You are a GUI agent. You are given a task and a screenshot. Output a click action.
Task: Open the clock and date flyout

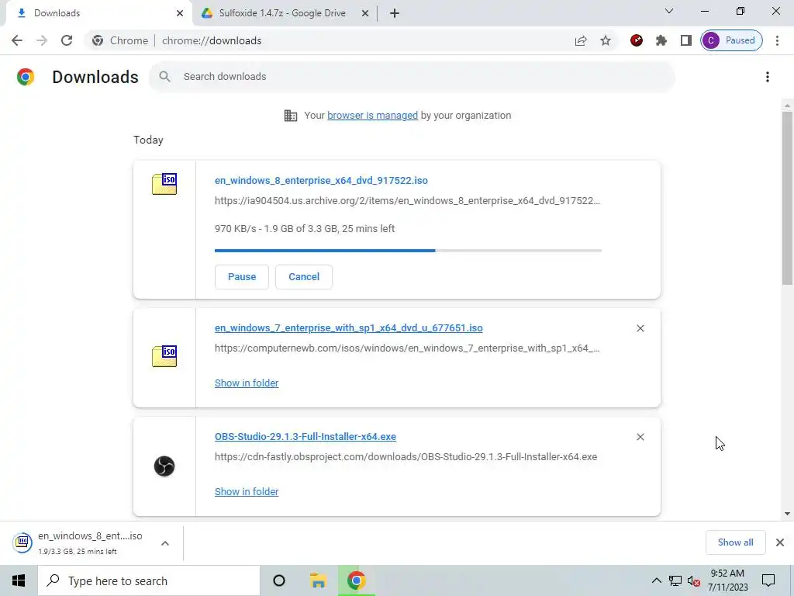727,580
